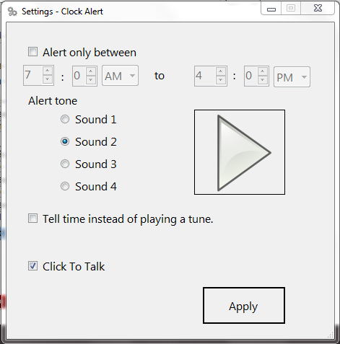The width and height of the screenshot is (340, 344).
Task: Decrease start minute with down arrow
Action: tap(91, 80)
